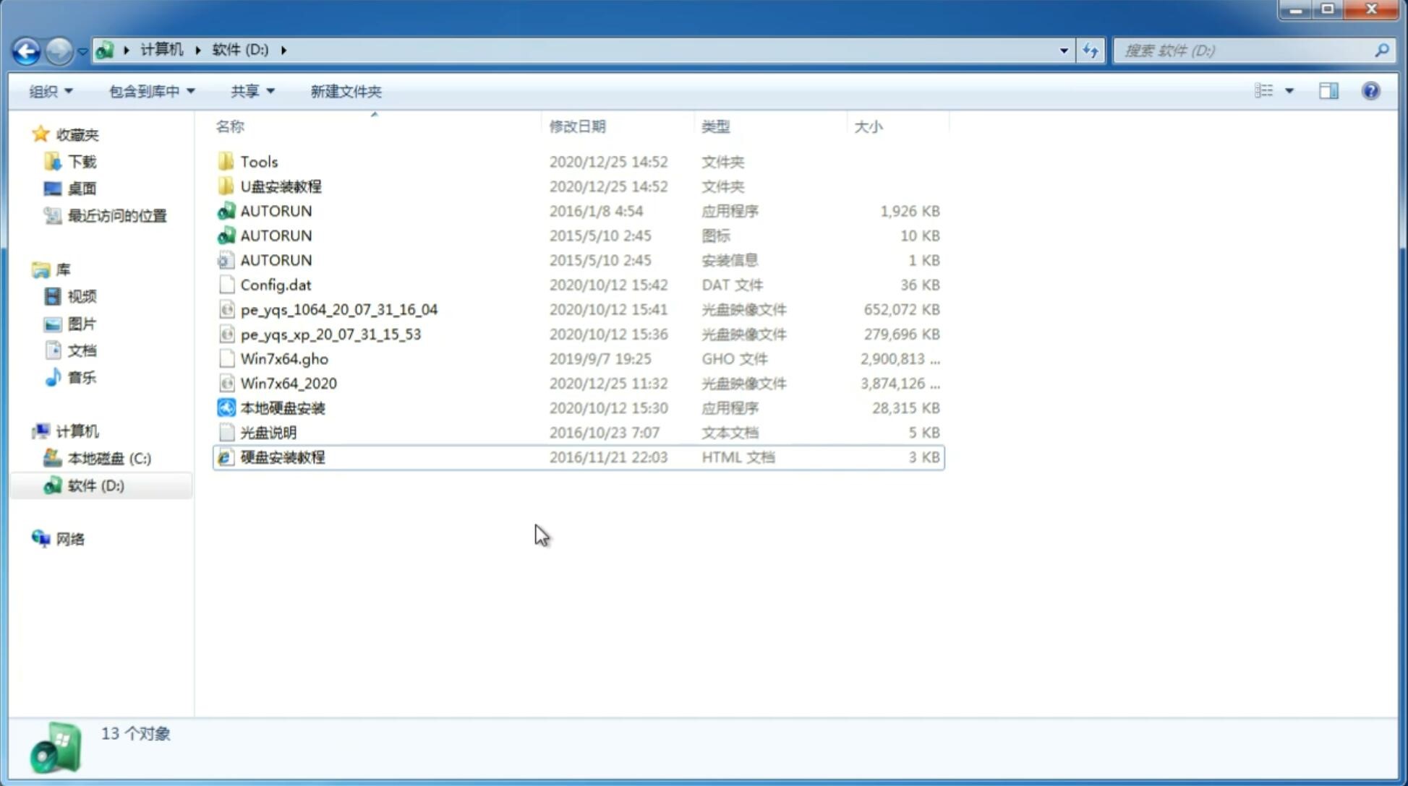Screen dimensions: 1408x786
Task: Launch 本地硬盘安装 application
Action: coord(282,407)
